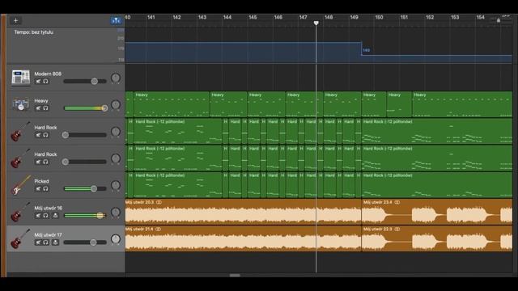Solo the Modern 808 track with headphones
This screenshot has width=518, height=291.
pyautogui.click(x=45, y=82)
